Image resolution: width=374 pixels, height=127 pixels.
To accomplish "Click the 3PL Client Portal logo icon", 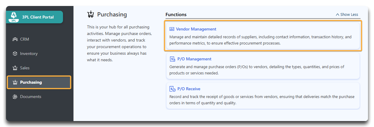I will tap(13, 17).
